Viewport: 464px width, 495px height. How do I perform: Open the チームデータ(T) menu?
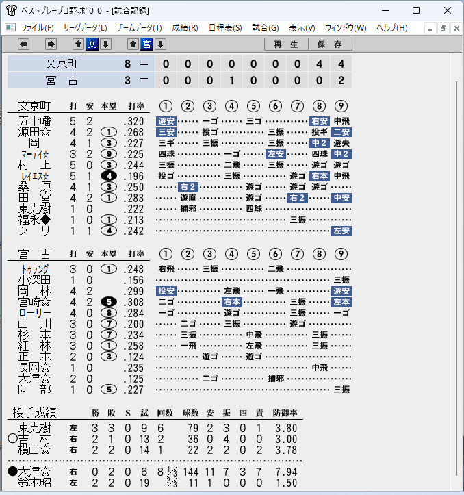[x=139, y=28]
